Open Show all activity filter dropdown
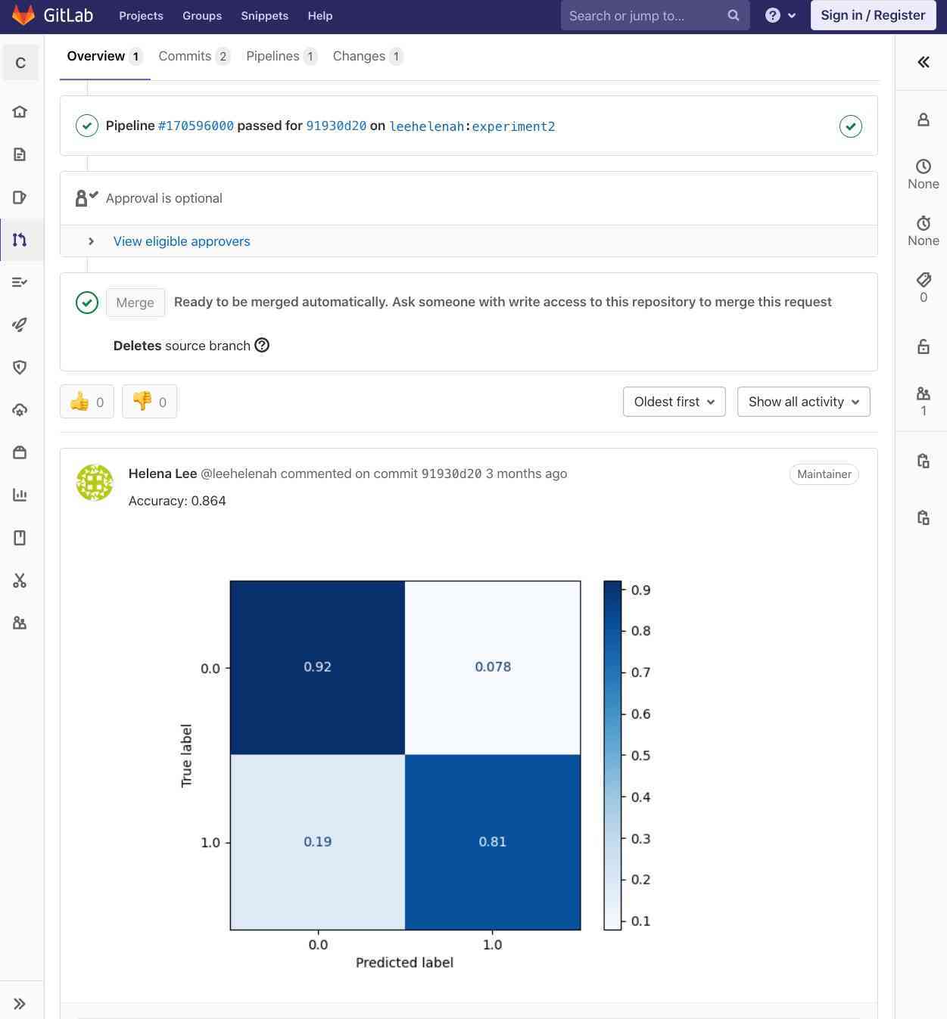The width and height of the screenshot is (947, 1019). [803, 402]
